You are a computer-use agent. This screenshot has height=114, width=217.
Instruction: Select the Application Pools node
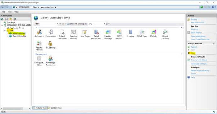click(x=17, y=28)
